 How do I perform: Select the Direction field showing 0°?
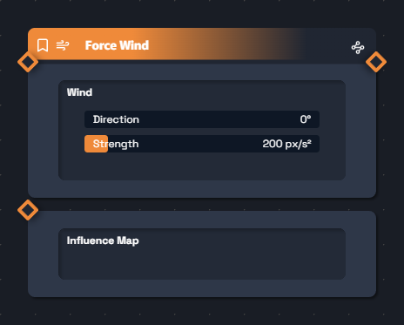[x=202, y=119]
